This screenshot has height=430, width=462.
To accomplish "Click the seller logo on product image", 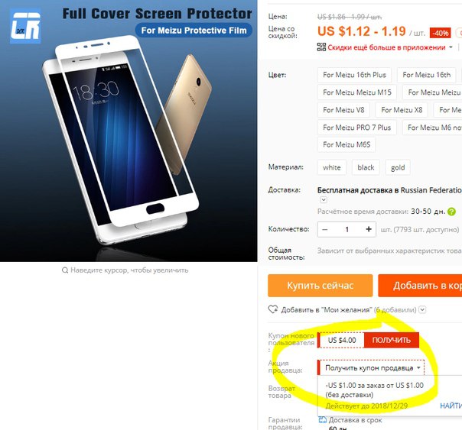I will point(25,26).
